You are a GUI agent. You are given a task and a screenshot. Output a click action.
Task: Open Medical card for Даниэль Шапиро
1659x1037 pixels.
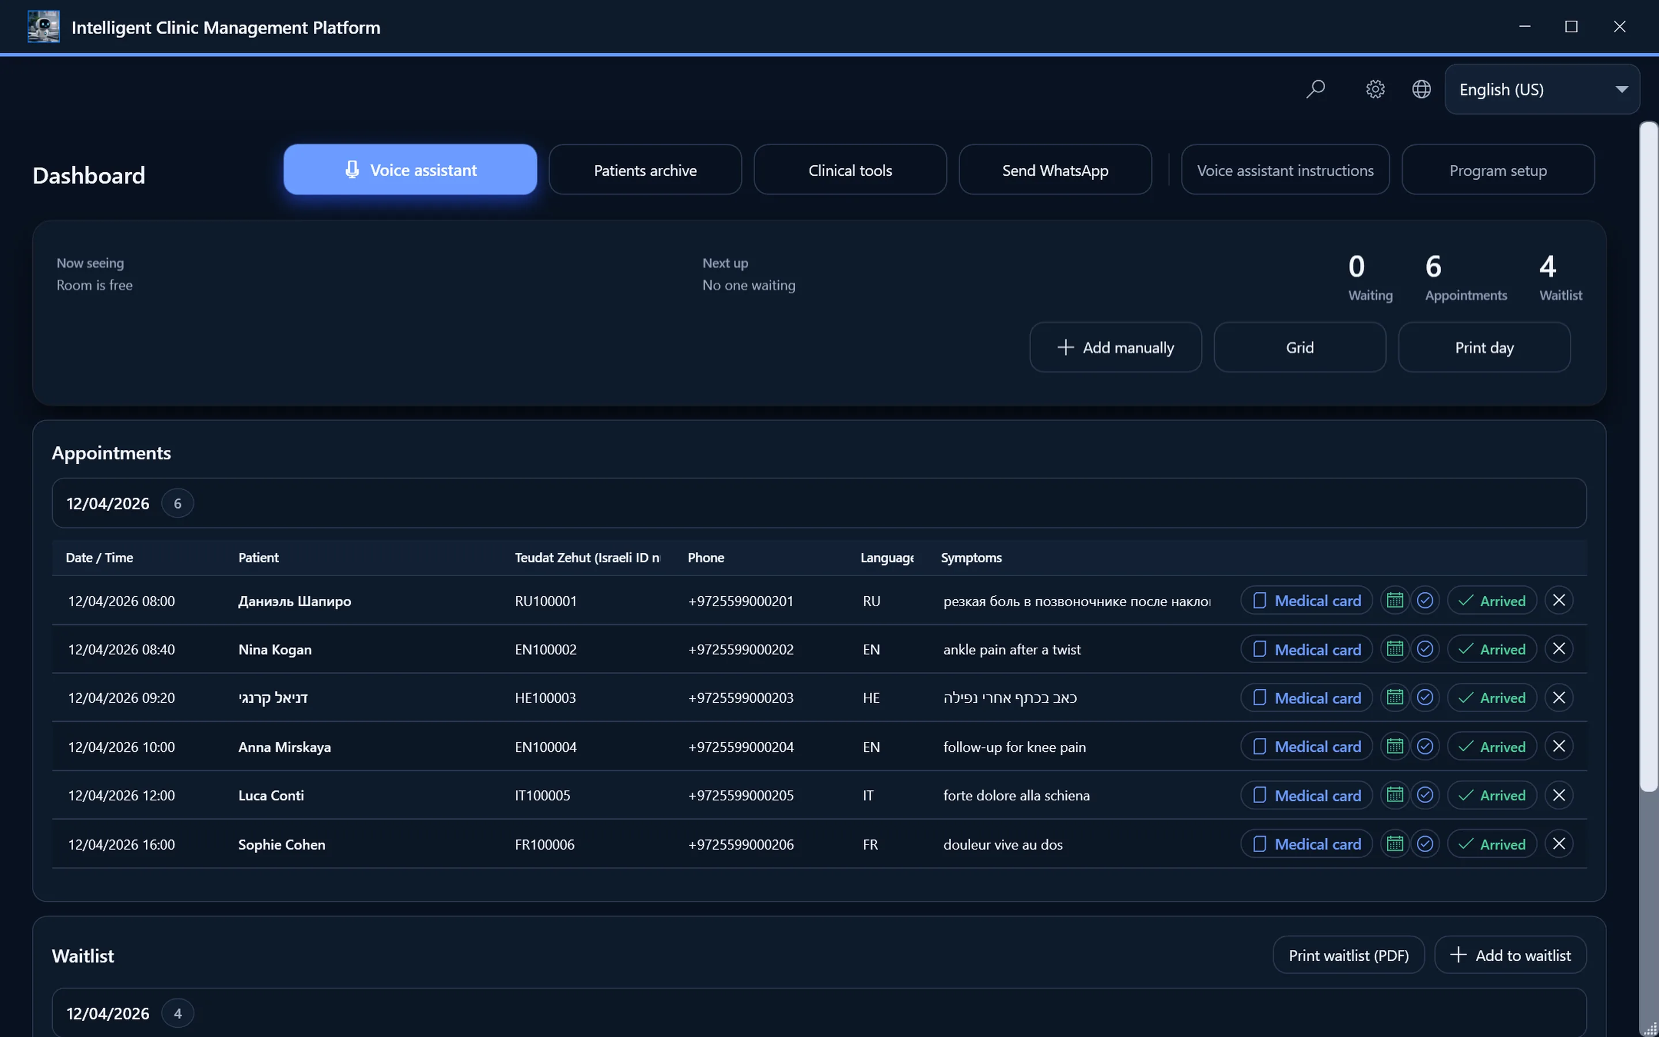[x=1306, y=600]
